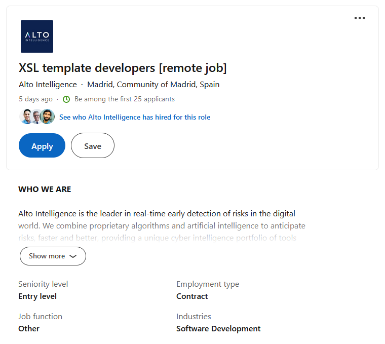Click the XSL template developers job title
The width and height of the screenshot is (385, 344).
click(x=123, y=68)
